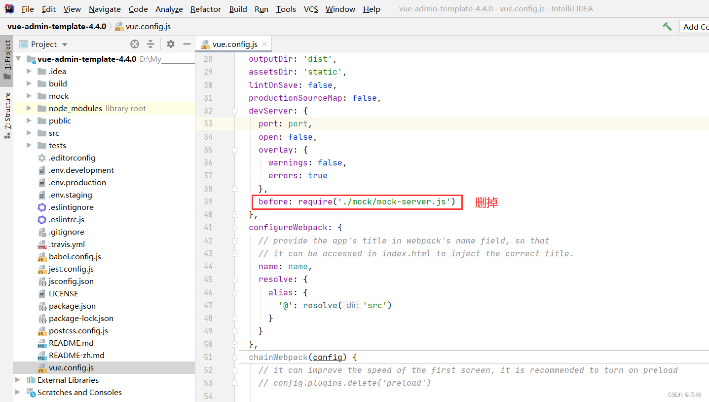
Task: Expand the .idea folder arrow
Action: tap(29, 71)
